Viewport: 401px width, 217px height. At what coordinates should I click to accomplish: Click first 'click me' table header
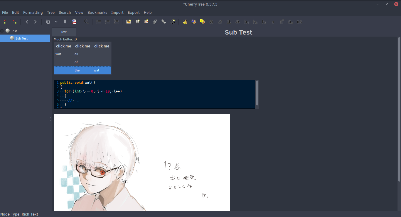(63, 46)
